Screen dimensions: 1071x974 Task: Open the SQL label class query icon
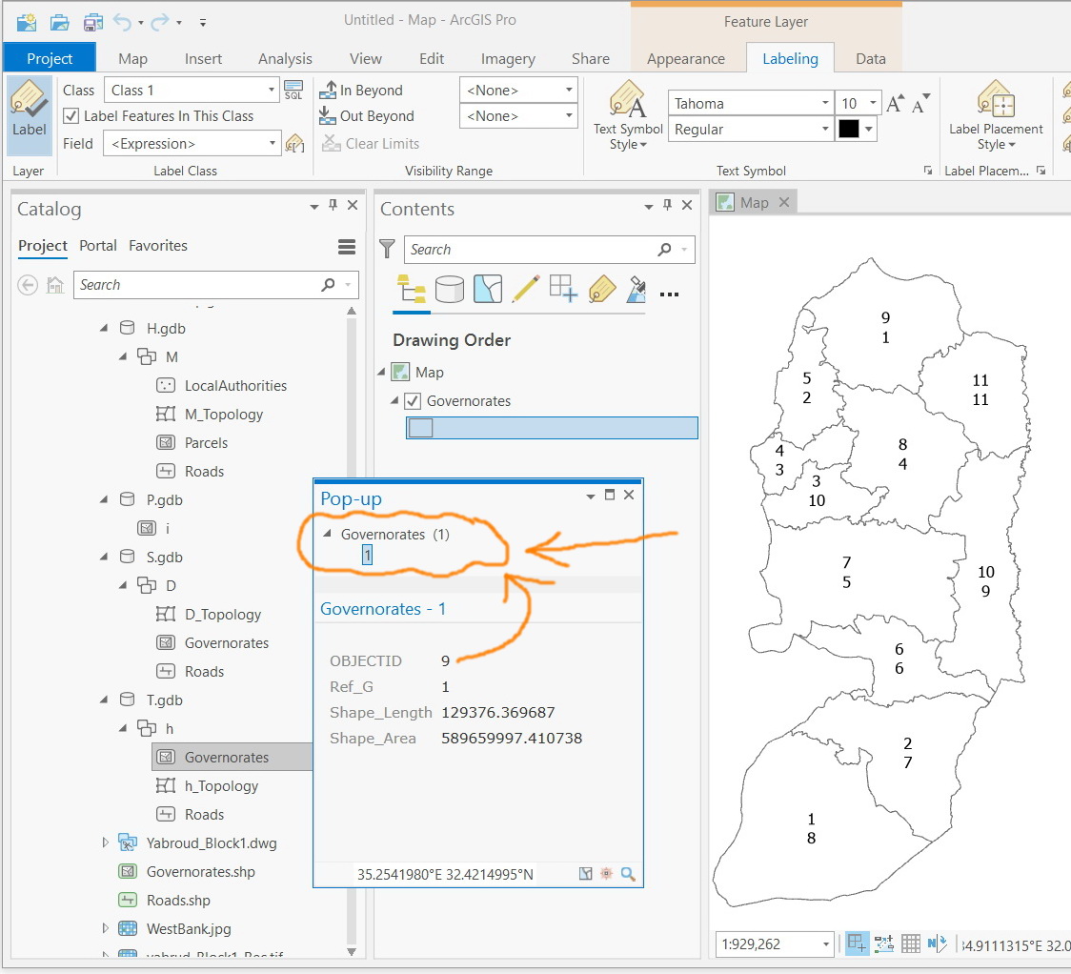tap(293, 91)
